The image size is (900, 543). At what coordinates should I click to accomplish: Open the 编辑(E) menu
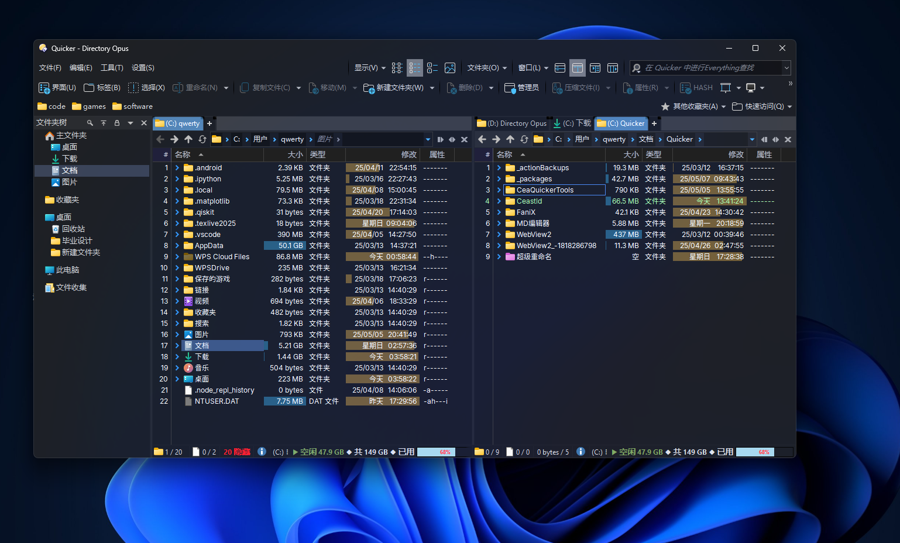coord(81,68)
